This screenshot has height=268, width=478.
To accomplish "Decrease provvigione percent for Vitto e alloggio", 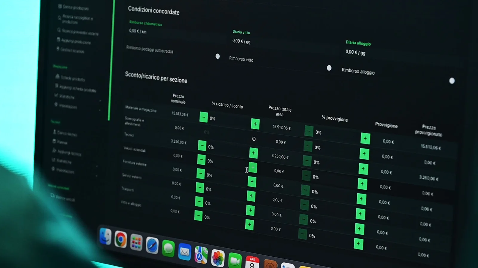I will coord(303,234).
